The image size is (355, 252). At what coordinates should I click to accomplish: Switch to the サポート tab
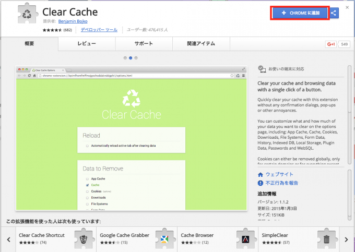pyautogui.click(x=144, y=44)
